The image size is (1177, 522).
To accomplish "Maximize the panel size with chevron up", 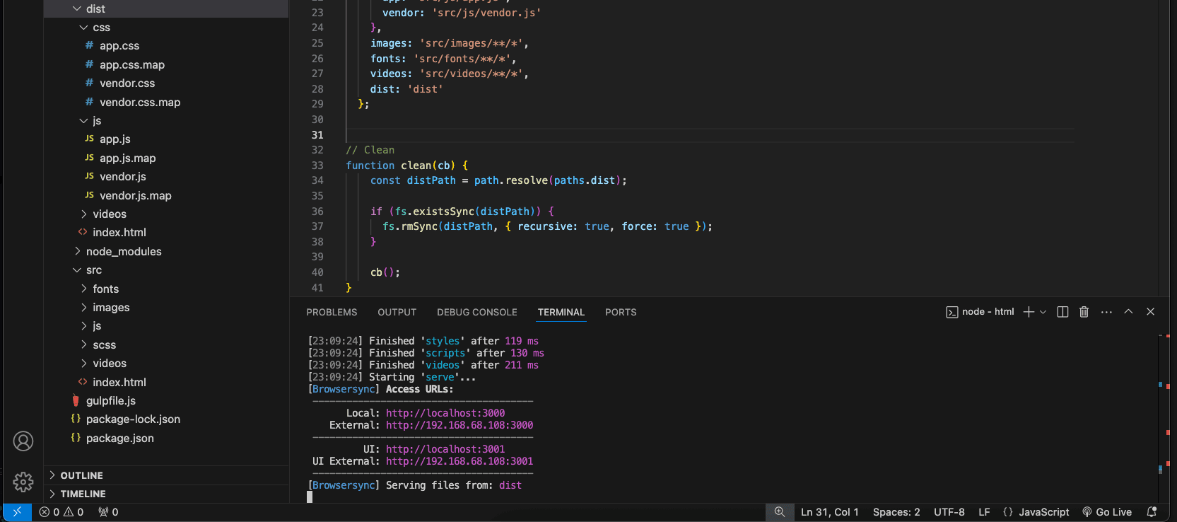I will coord(1128,312).
